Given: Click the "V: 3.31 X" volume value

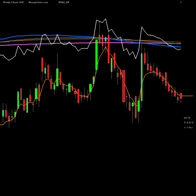Looking at the screenshot, I should pyautogui.click(x=189, y=123).
